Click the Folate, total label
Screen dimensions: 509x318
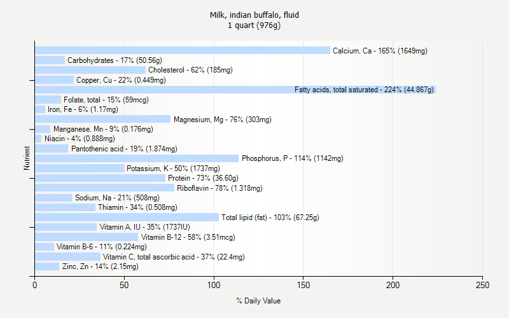click(105, 100)
